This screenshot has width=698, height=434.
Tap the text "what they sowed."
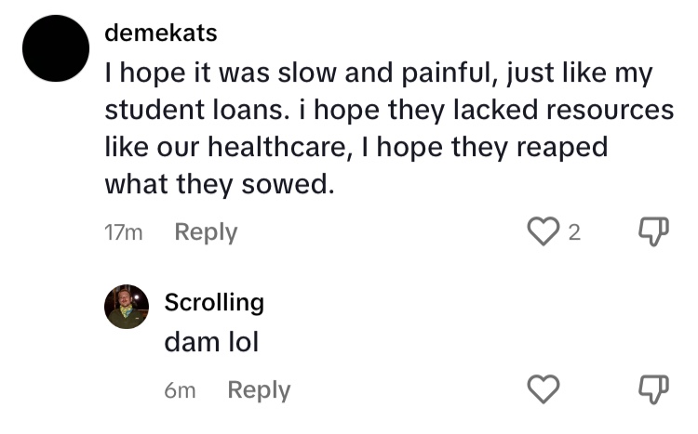click(219, 184)
